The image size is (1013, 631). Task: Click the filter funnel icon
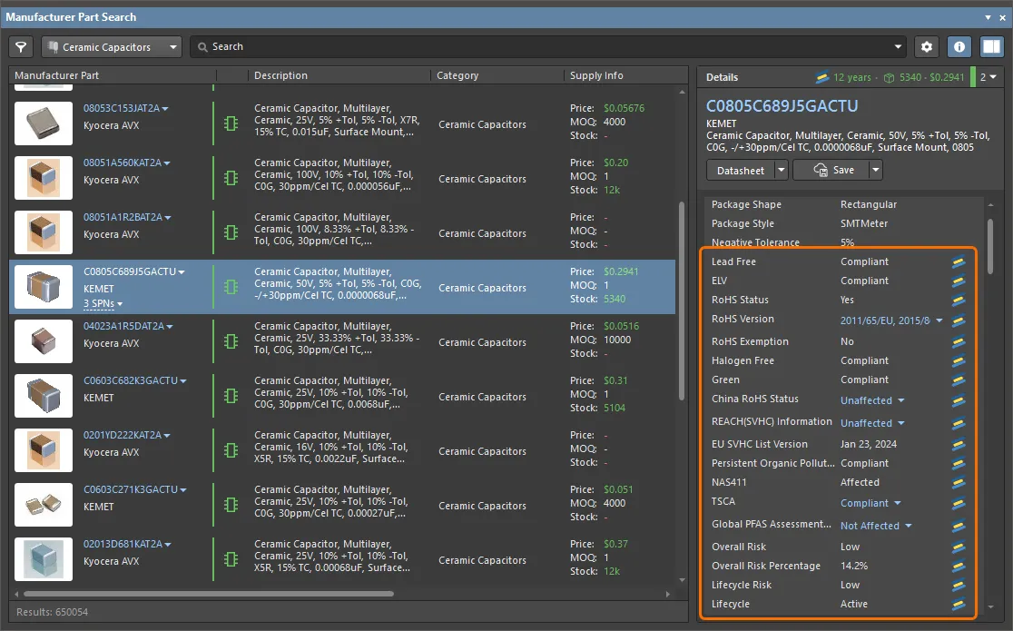pos(21,47)
